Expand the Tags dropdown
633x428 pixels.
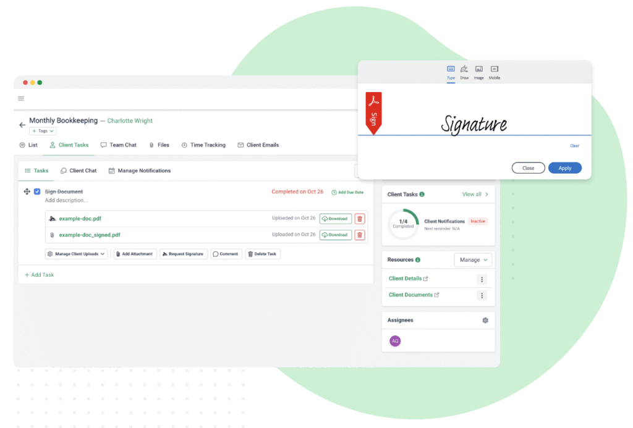click(42, 131)
